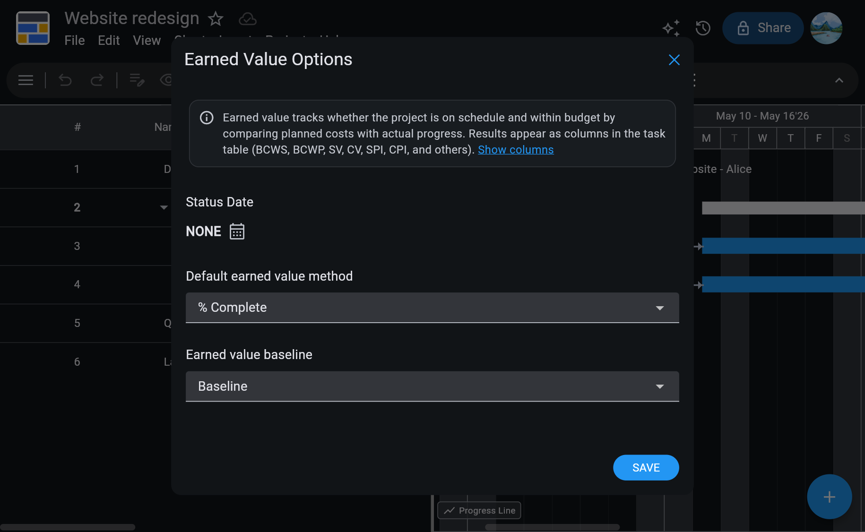This screenshot has width=865, height=532.
Task: Open Show columns link
Action: point(516,149)
